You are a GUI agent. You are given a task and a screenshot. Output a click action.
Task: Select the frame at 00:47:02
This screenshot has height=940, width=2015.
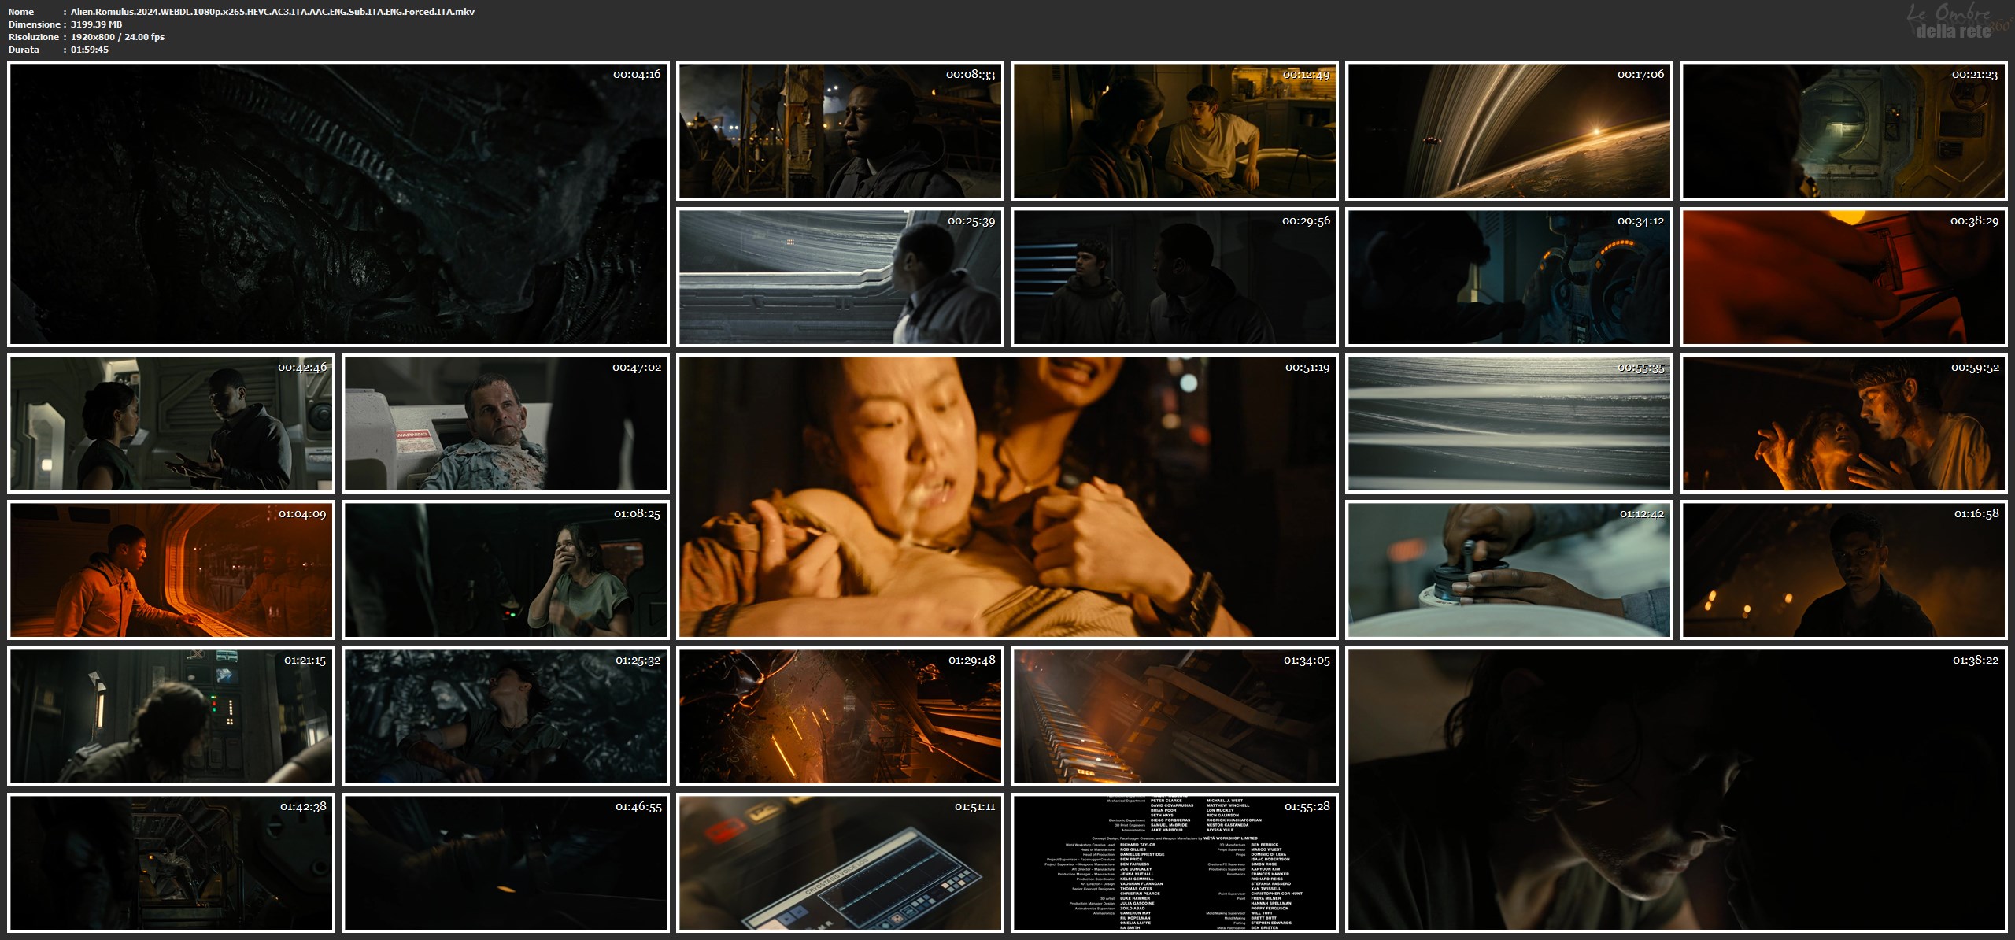[505, 424]
